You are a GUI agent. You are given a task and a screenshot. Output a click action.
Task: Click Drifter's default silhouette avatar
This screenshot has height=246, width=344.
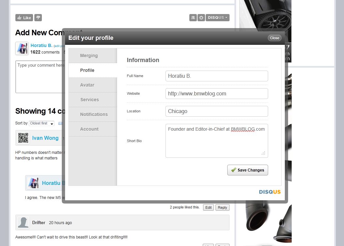[x=23, y=223]
